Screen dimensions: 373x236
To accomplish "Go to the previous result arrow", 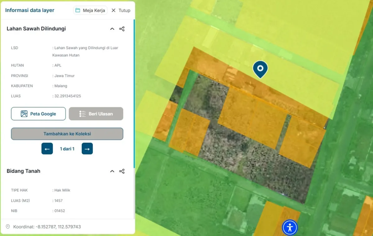I will coord(47,149).
